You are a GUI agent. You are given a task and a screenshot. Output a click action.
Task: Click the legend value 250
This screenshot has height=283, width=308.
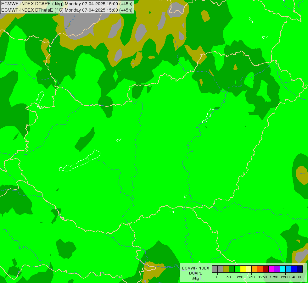click(x=240, y=277)
